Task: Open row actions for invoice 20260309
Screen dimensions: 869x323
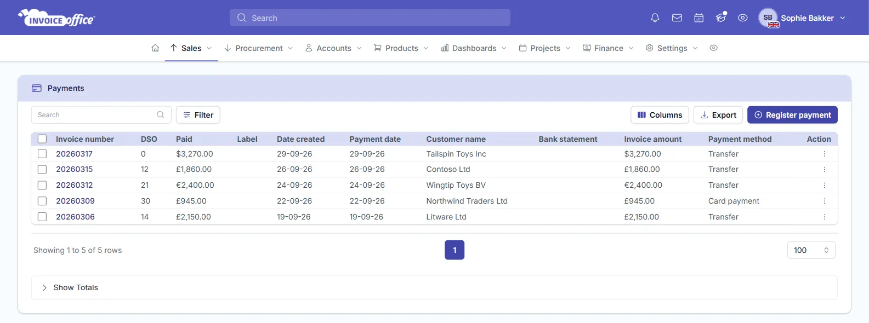Action: 824,201
